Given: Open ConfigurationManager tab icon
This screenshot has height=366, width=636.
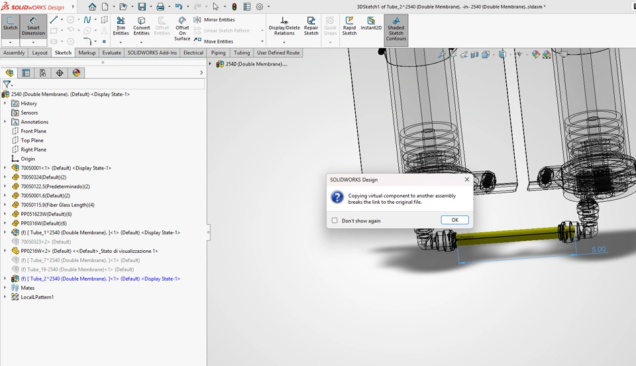Looking at the screenshot, I should [x=42, y=73].
